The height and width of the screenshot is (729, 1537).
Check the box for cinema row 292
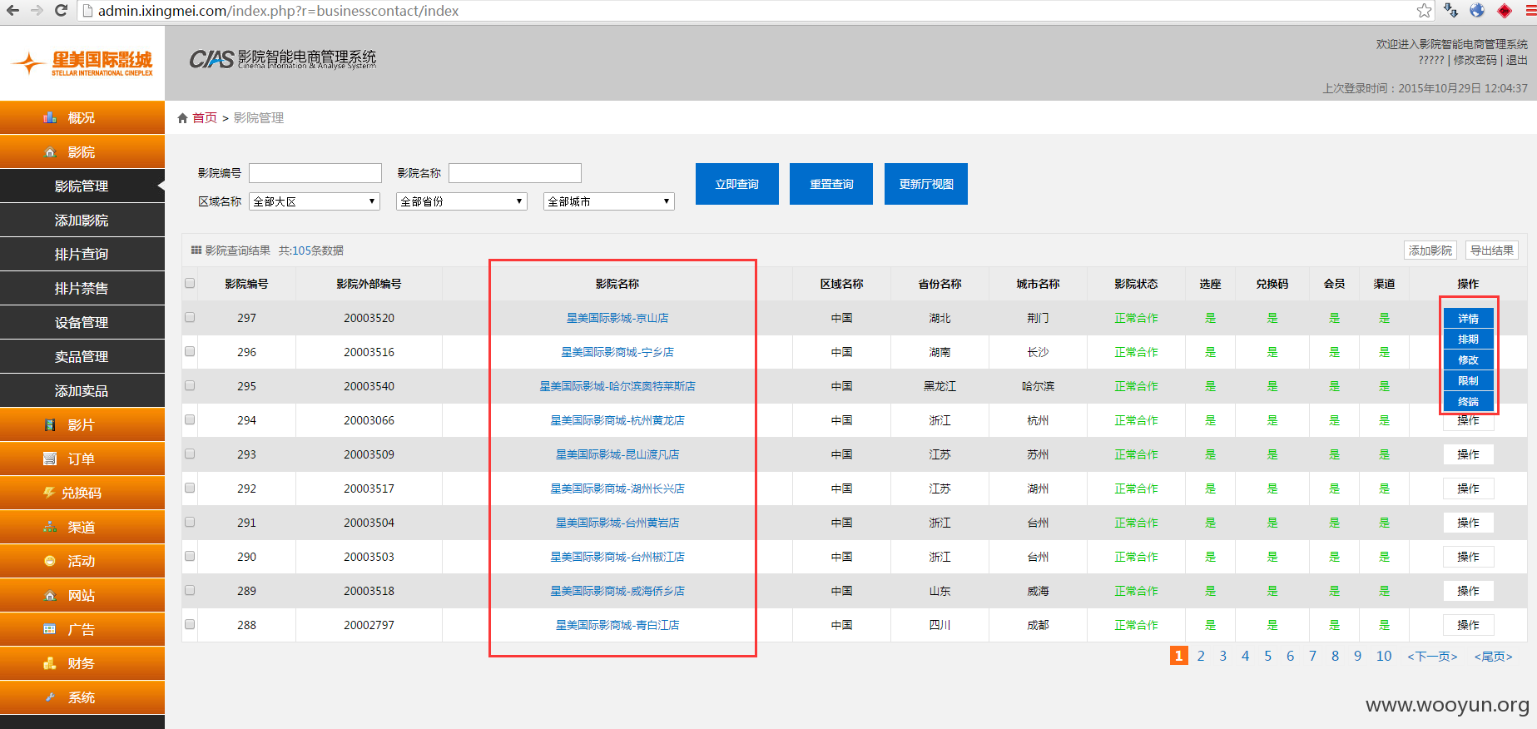190,488
